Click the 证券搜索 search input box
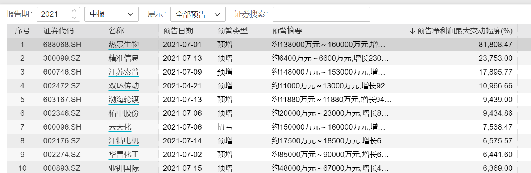The image size is (531, 173). point(321,14)
